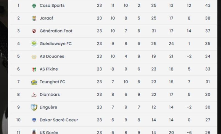The image size is (221, 134).
Task: Click the US Gorée team logo
Action: (x=34, y=132)
